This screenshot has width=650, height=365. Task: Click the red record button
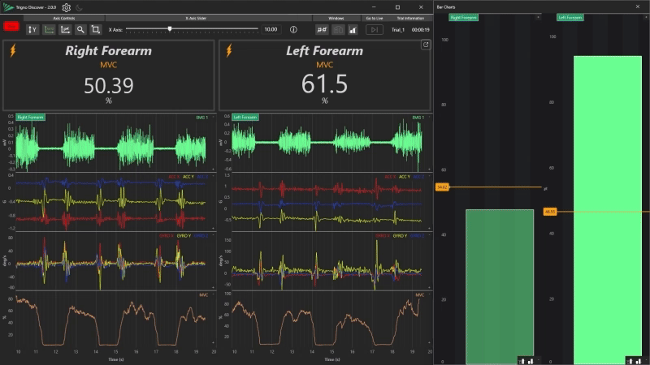pos(12,27)
